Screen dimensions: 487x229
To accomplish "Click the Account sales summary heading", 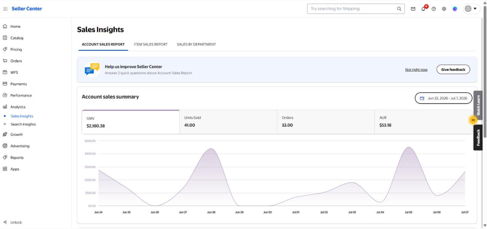I will [110, 97].
